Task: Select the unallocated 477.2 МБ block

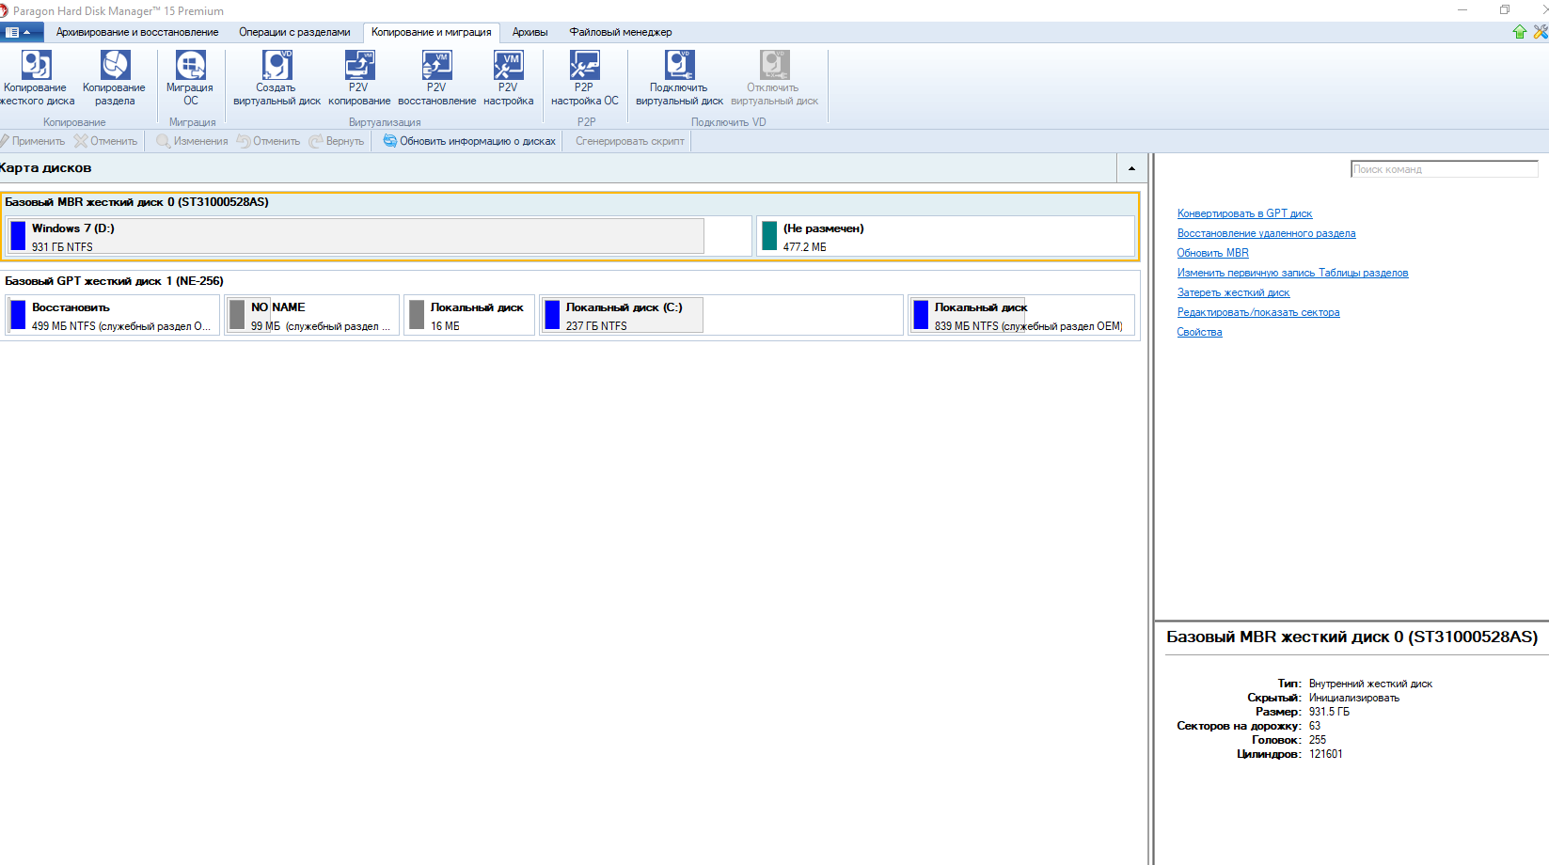Action: click(x=945, y=237)
